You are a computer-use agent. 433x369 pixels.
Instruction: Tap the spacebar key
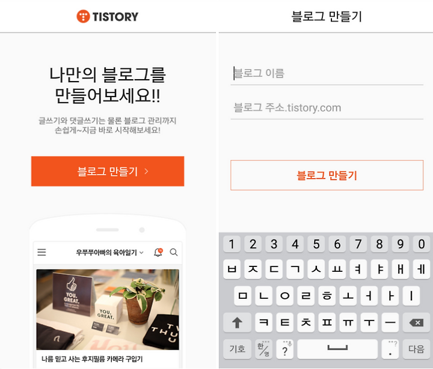pyautogui.click(x=337, y=349)
